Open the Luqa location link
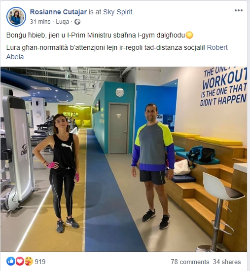 pos(62,22)
